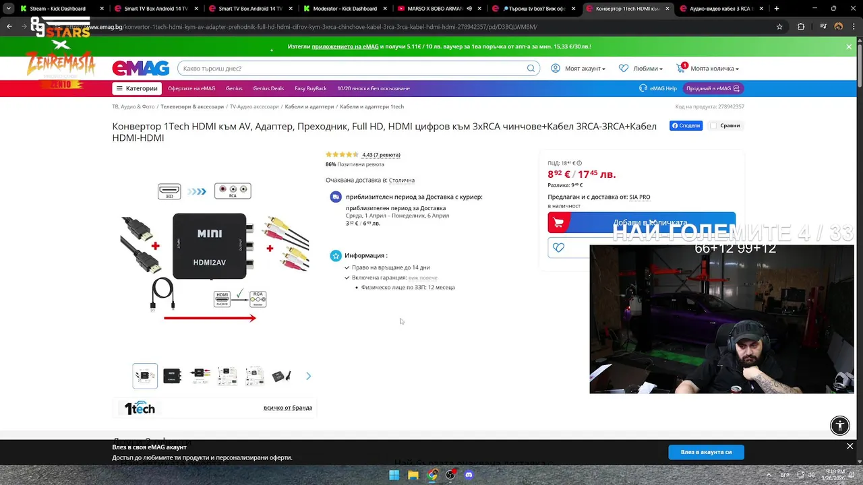
Task: Click the favorites heart icon in header
Action: coord(623,68)
